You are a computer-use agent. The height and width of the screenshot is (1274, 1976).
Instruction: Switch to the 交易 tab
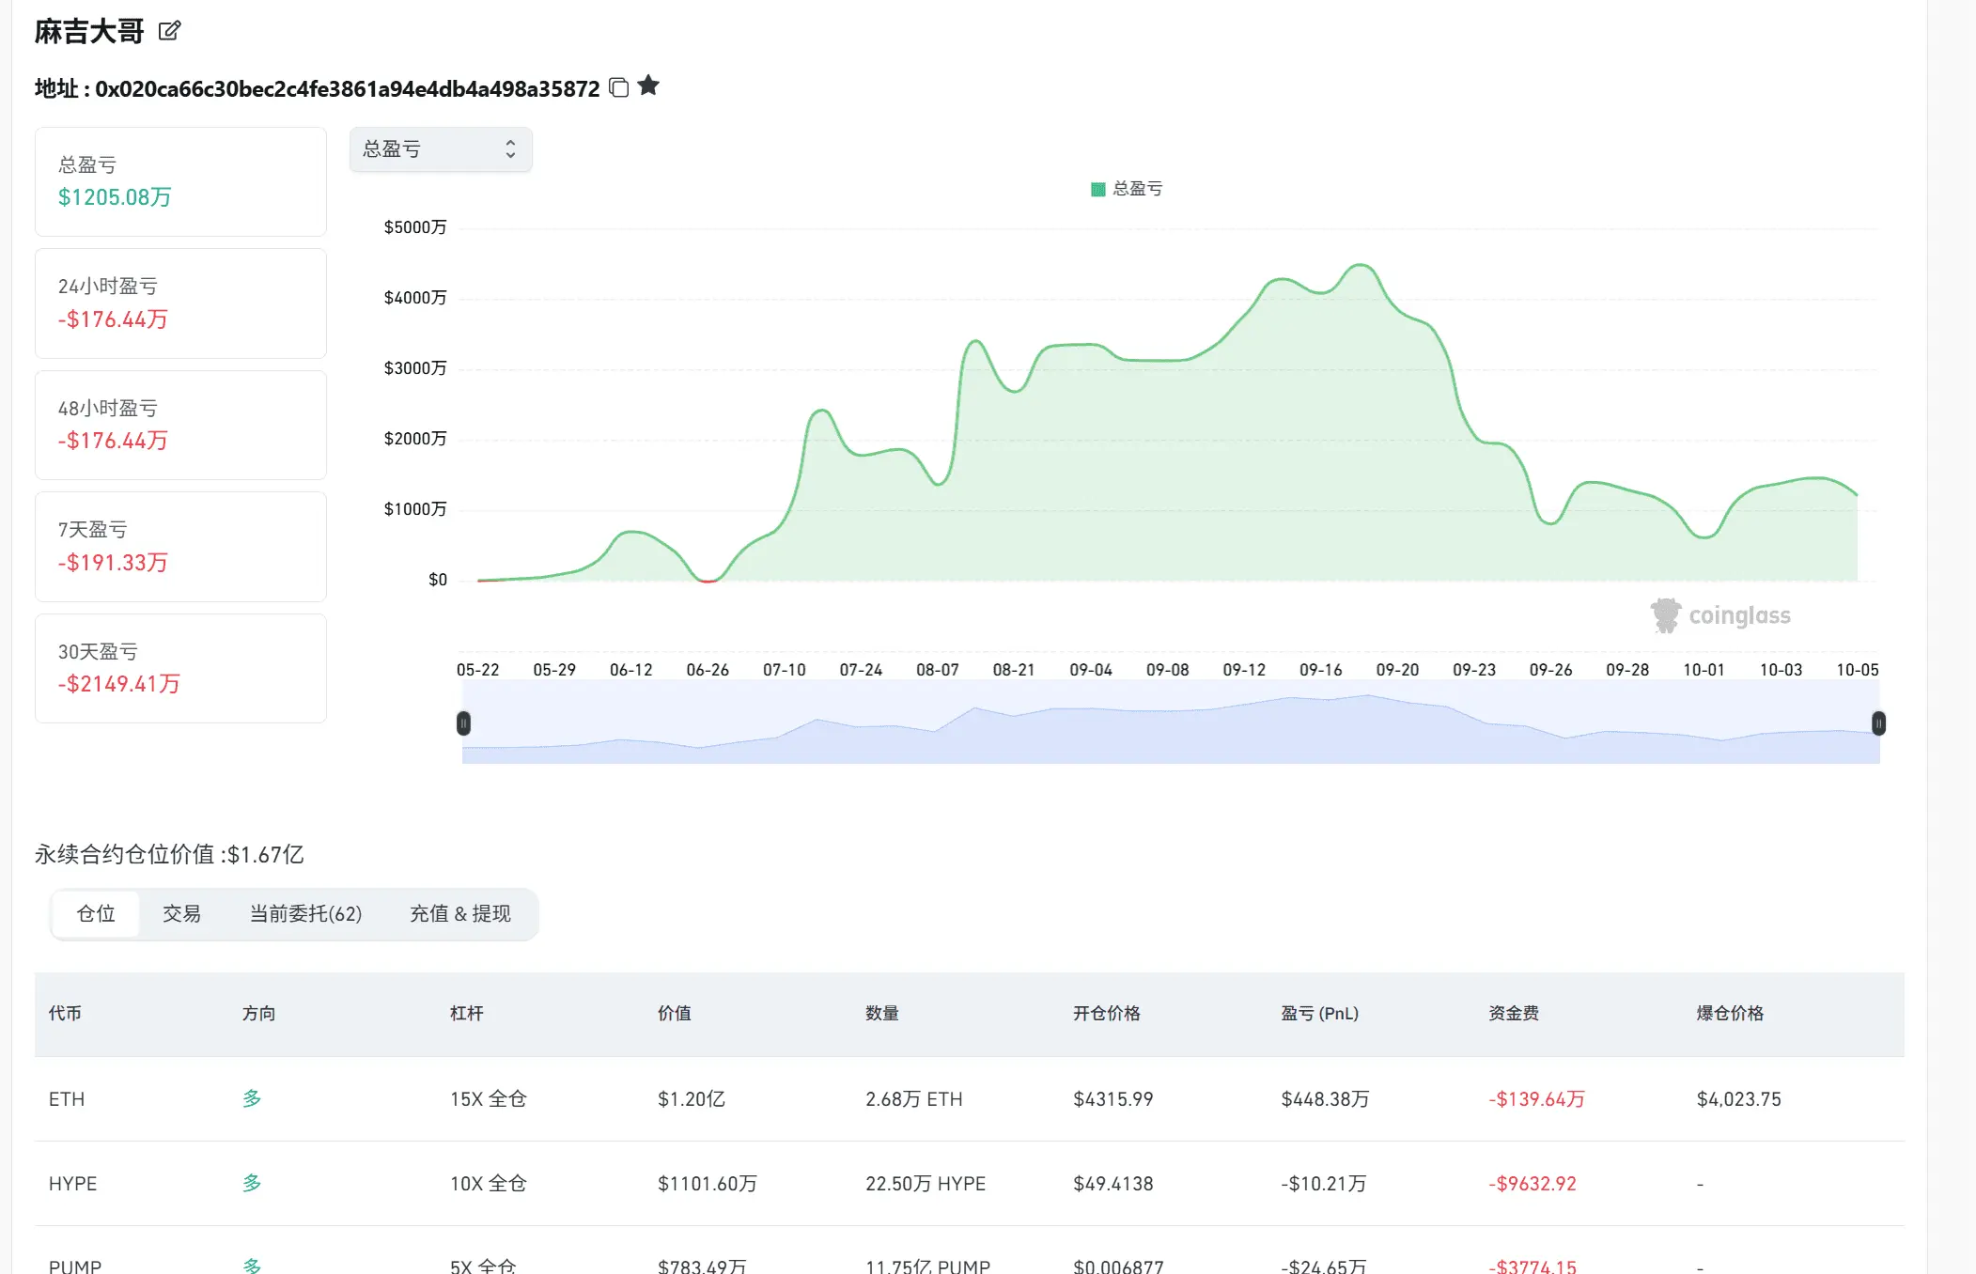click(x=181, y=914)
